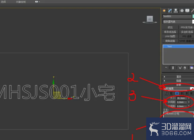Viewport: 194px width, 140px height.
Task: Apply the UVW 贴图 modifier button
Action: click(x=170, y=36)
